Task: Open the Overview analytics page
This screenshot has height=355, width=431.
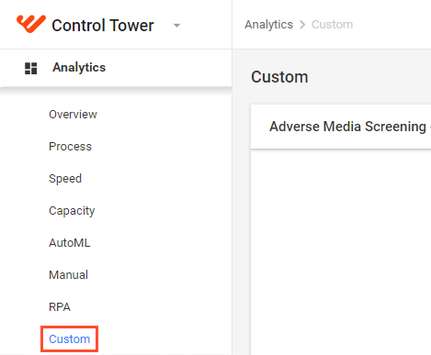Action: [73, 115]
